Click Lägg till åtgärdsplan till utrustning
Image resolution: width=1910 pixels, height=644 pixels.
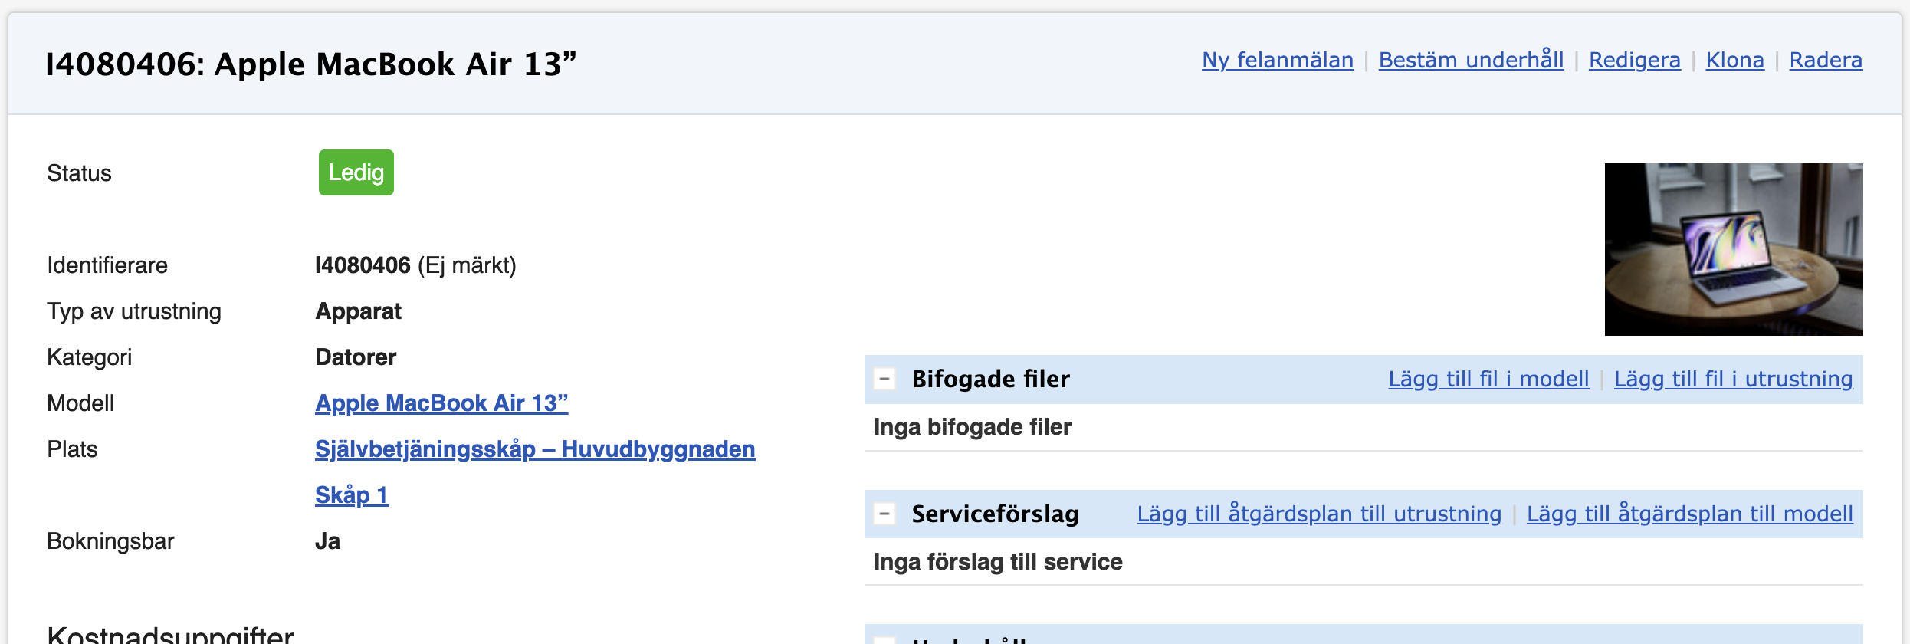click(1319, 514)
